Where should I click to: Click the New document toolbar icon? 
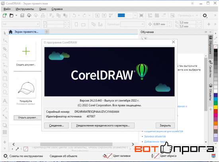(5, 16)
